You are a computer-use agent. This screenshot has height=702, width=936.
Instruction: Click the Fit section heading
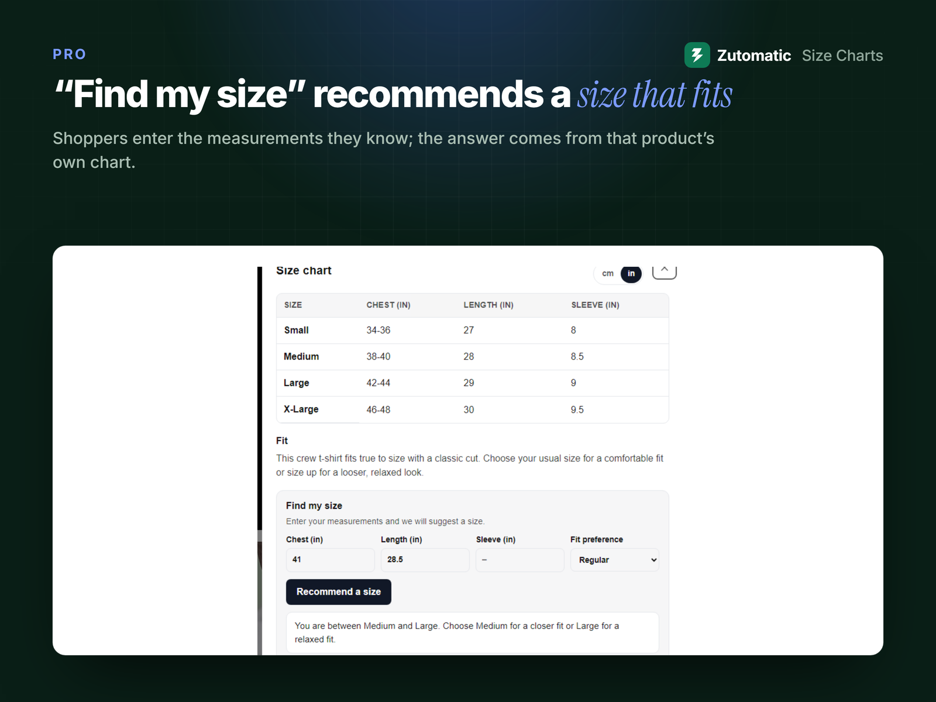pos(282,441)
